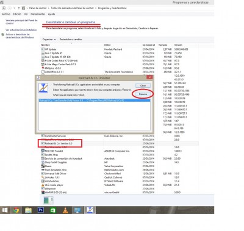Expand the Organizar dropdown
This screenshot has height=231, width=244.
[49, 39]
